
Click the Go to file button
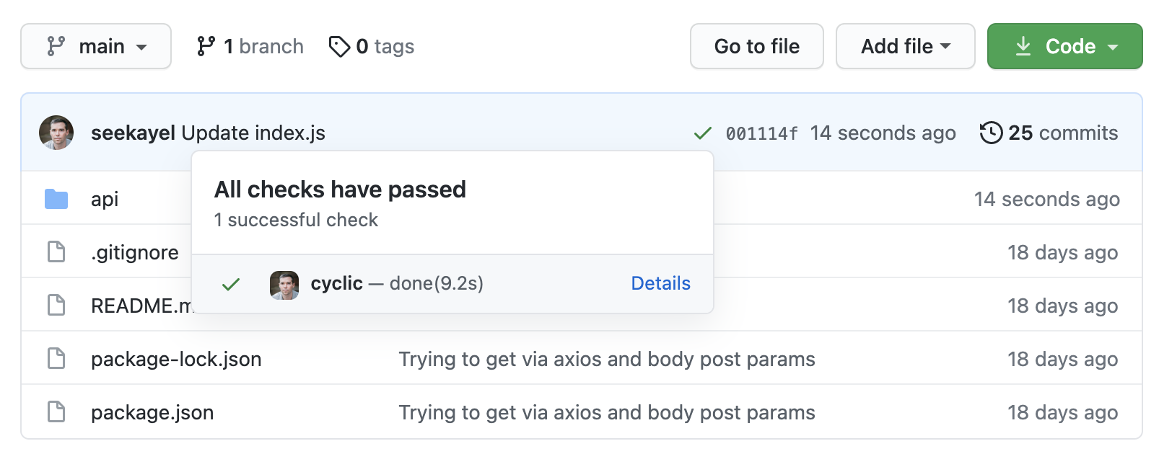coord(756,46)
